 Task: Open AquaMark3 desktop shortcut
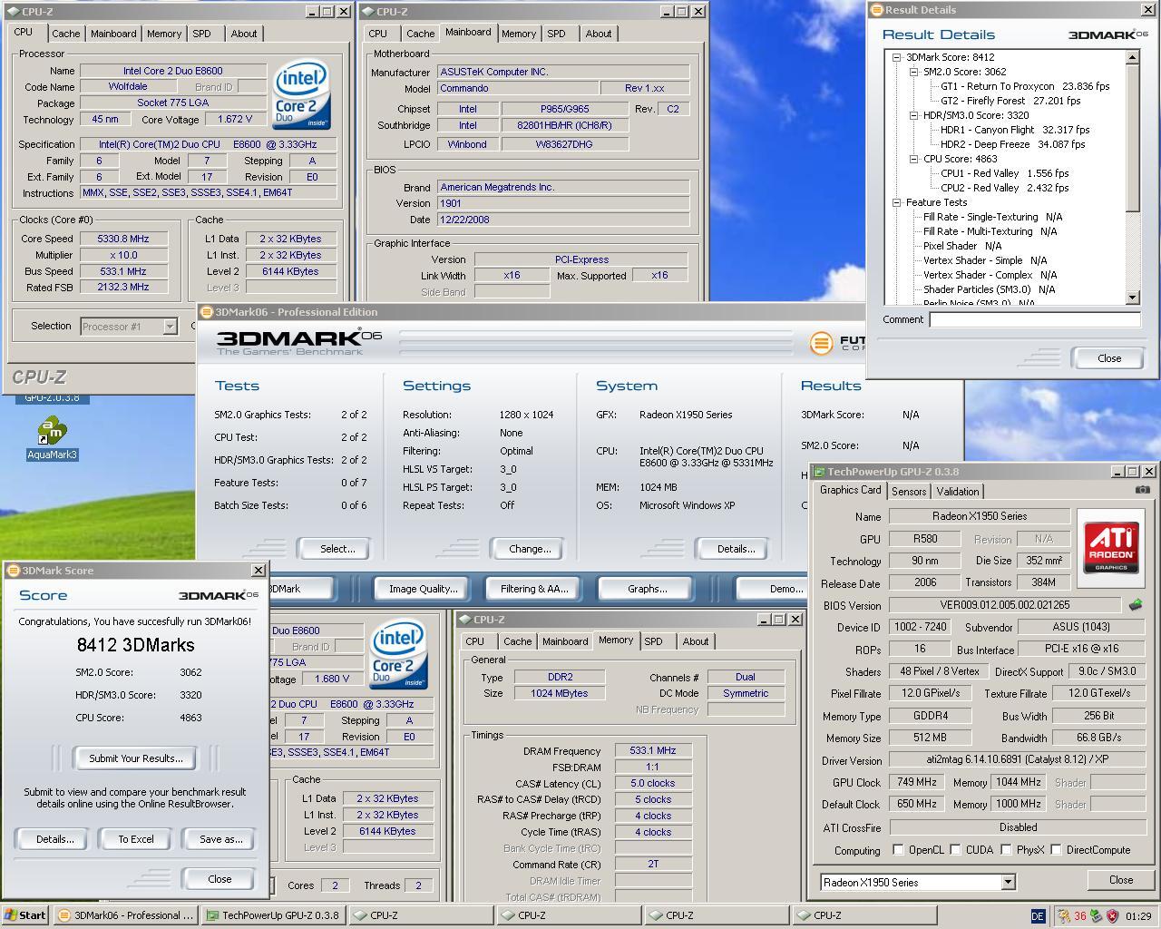52,438
